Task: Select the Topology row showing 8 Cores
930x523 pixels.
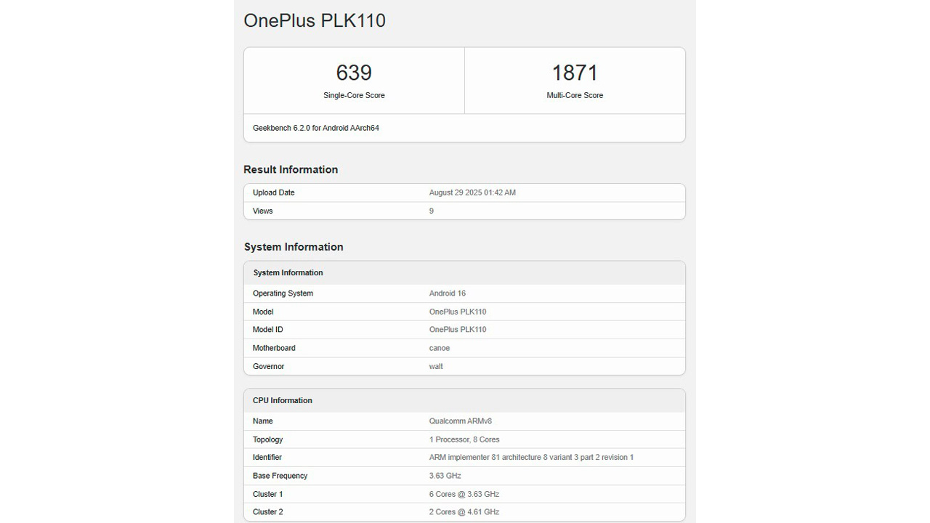Action: coord(464,439)
